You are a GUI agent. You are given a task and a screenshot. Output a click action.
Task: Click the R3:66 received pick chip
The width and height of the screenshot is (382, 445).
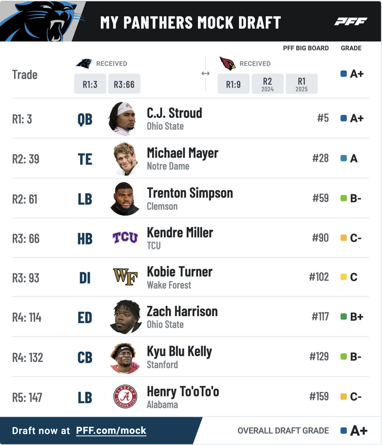(x=124, y=84)
